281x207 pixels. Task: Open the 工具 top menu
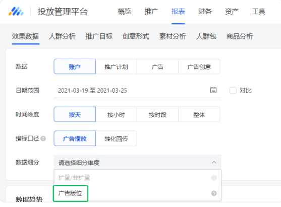258,12
